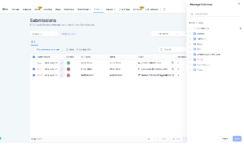244x148 pixels.
Task: Open the form selector dropdown under Submissions
Action: click(44, 34)
